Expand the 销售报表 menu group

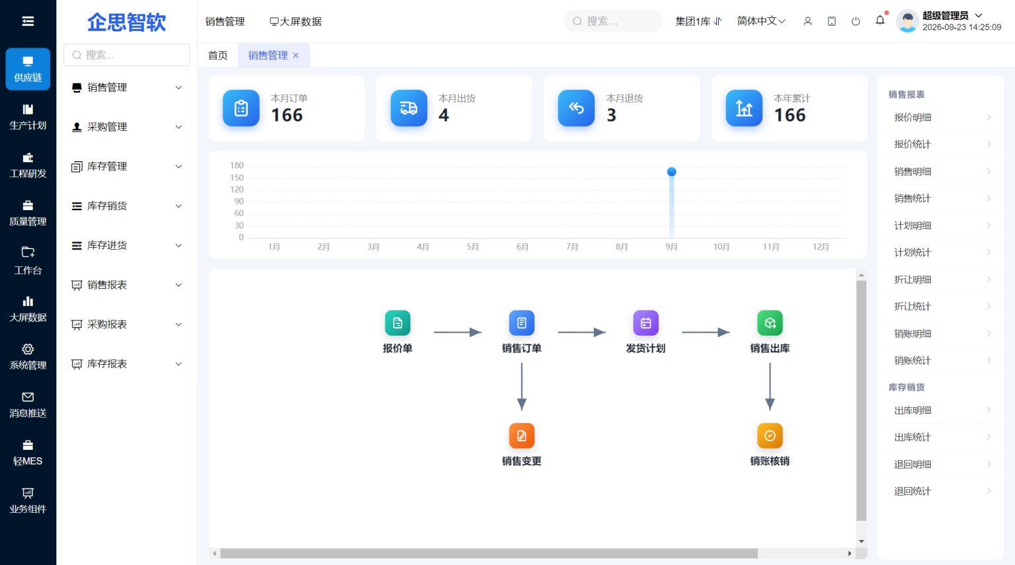(127, 285)
